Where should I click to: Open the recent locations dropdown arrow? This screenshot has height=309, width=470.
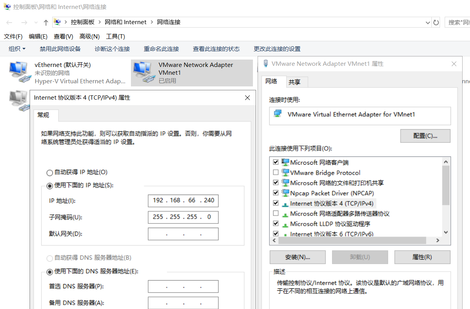coord(36,23)
